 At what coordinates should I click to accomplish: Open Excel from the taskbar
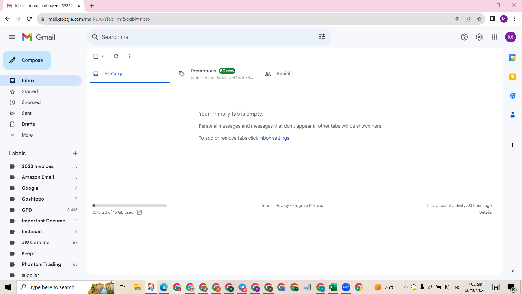coord(333,287)
